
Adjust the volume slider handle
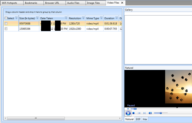[161, 113]
